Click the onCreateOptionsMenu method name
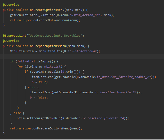This screenshot has width=164, height=140. pyautogui.click(x=47, y=10)
